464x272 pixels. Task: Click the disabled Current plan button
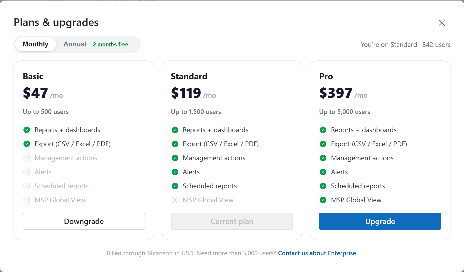tap(232, 221)
